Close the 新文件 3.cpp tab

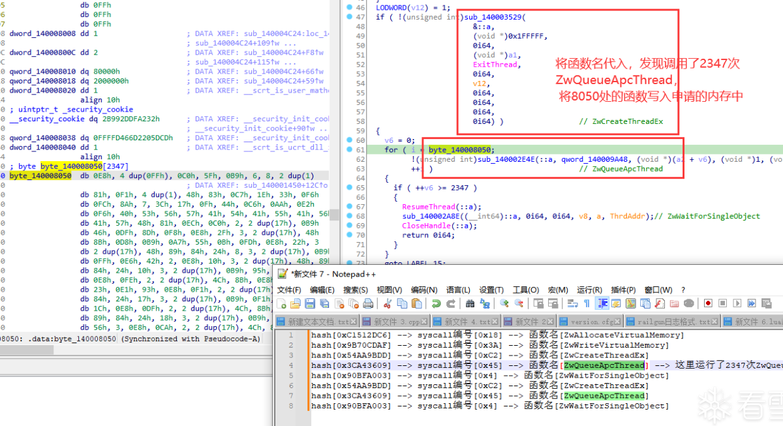tap(423, 322)
